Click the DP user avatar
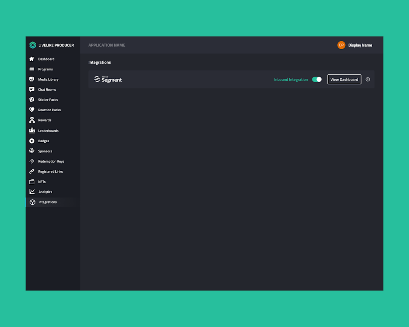Viewport: 409px width, 327px height. coord(341,45)
